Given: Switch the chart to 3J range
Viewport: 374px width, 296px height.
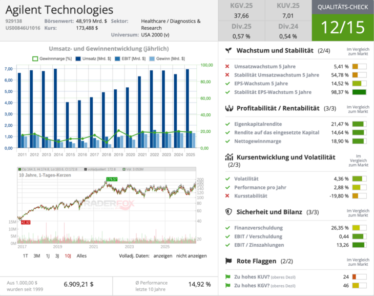Looking at the screenshot, I should [57, 256].
